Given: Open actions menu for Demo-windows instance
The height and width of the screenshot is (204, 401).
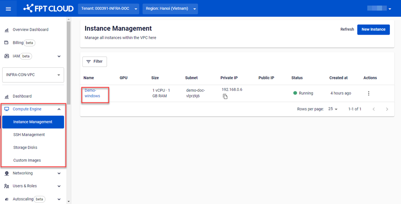Looking at the screenshot, I should (x=369, y=93).
